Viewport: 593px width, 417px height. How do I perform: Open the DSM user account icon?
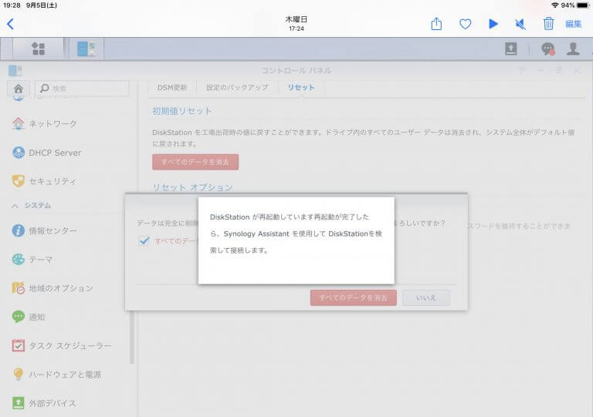(x=573, y=49)
